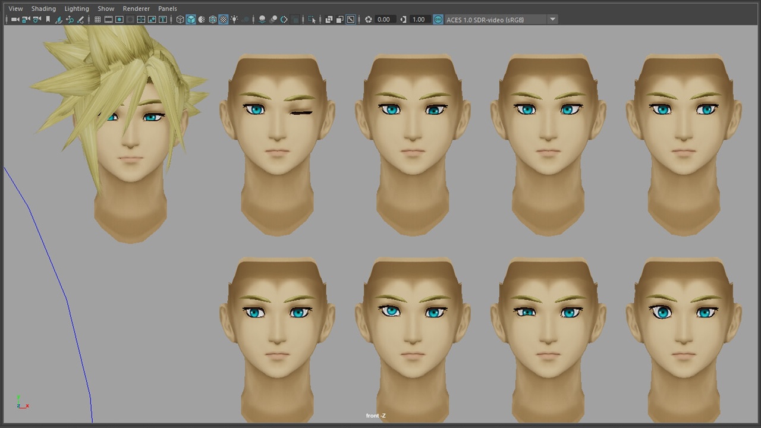Toggle the viewport Grid display
This screenshot has width=761, height=428.
pos(98,20)
